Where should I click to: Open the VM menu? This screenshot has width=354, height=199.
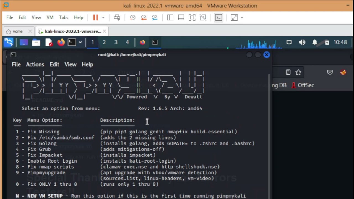coord(50,17)
